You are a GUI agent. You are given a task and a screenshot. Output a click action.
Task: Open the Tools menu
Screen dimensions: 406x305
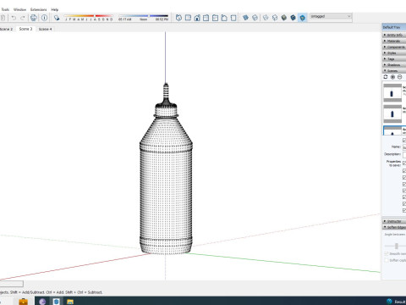pos(5,9)
